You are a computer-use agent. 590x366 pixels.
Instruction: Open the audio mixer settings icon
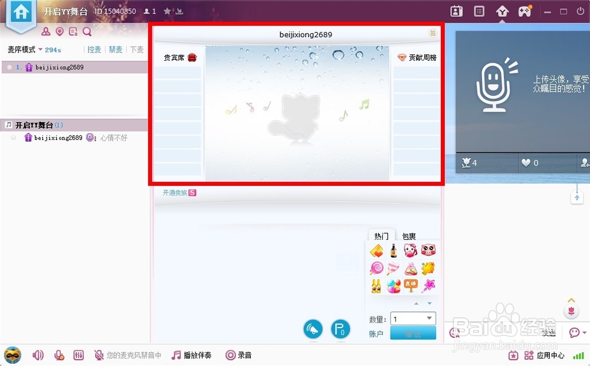tap(78, 355)
